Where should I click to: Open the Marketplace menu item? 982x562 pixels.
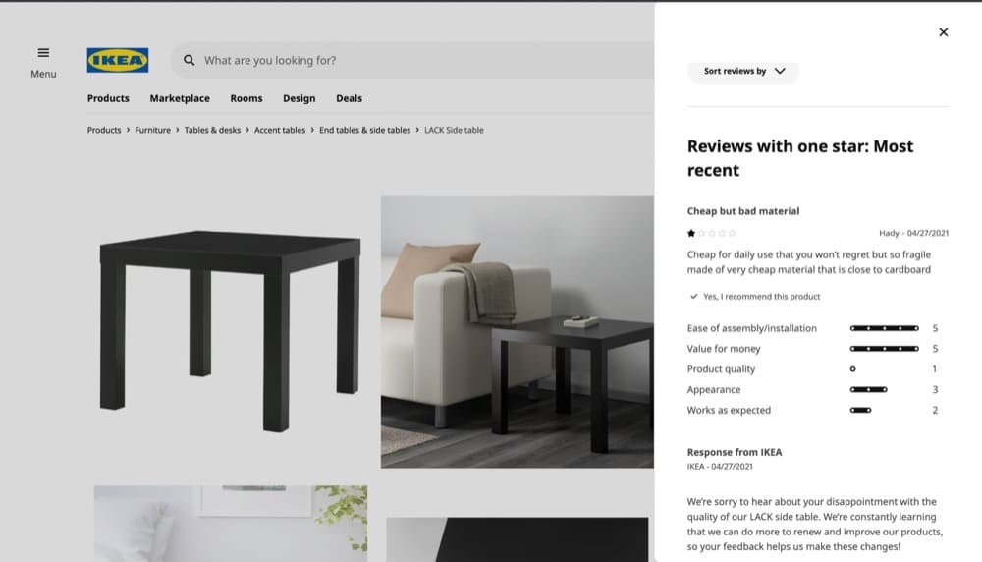pyautogui.click(x=180, y=98)
